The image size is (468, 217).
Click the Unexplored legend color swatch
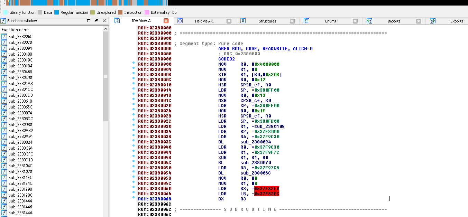point(92,12)
